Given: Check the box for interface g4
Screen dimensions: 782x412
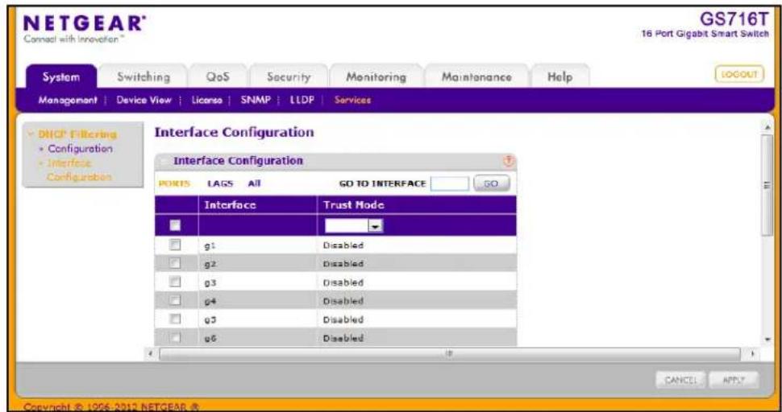Looking at the screenshot, I should coord(175,300).
